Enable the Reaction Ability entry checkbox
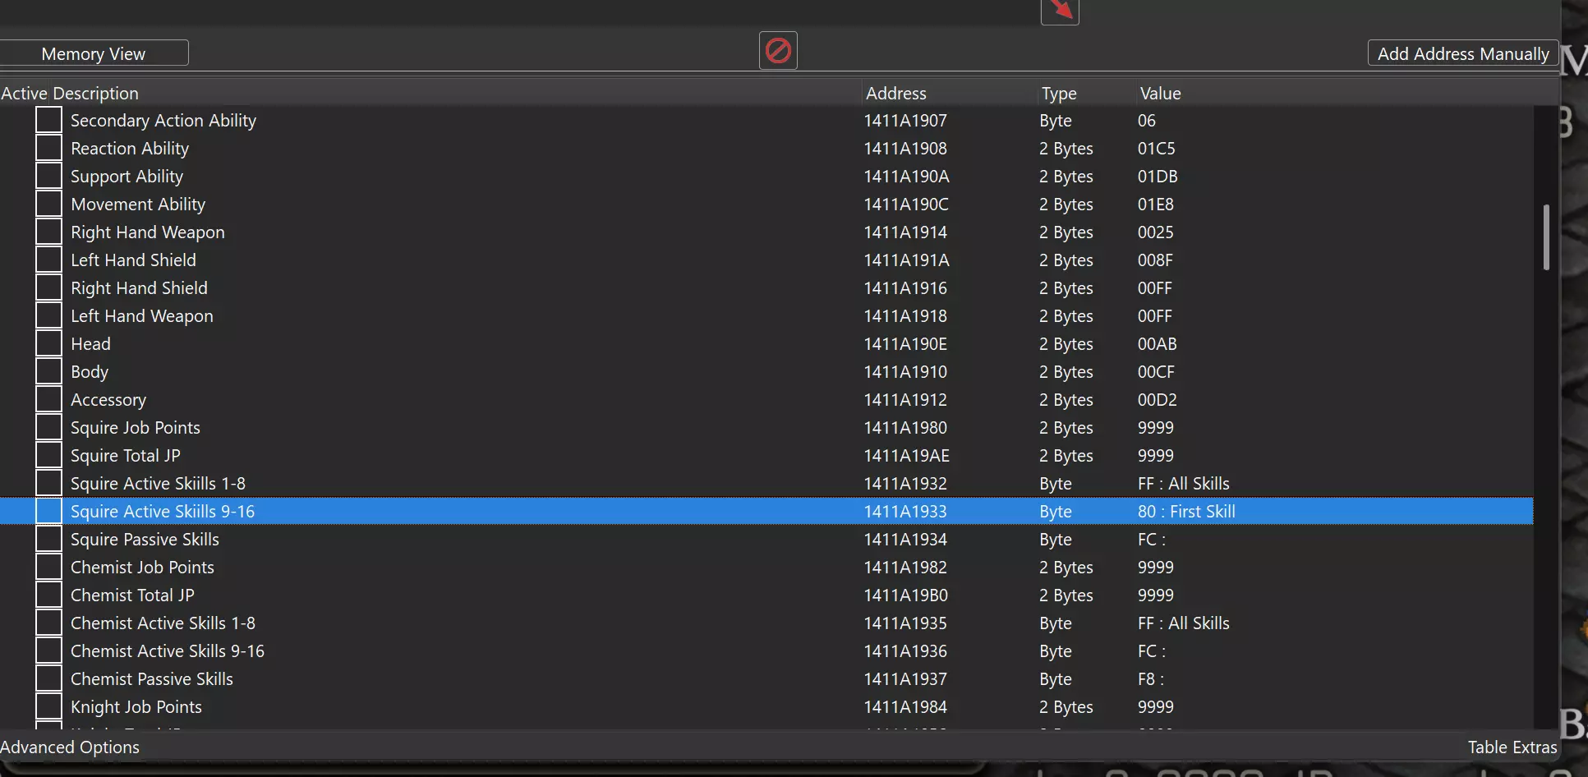Image resolution: width=1588 pixels, height=777 pixels. click(x=48, y=148)
